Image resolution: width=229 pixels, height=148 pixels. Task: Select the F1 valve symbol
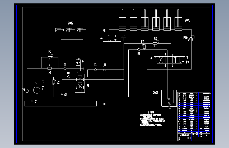(49, 67)
